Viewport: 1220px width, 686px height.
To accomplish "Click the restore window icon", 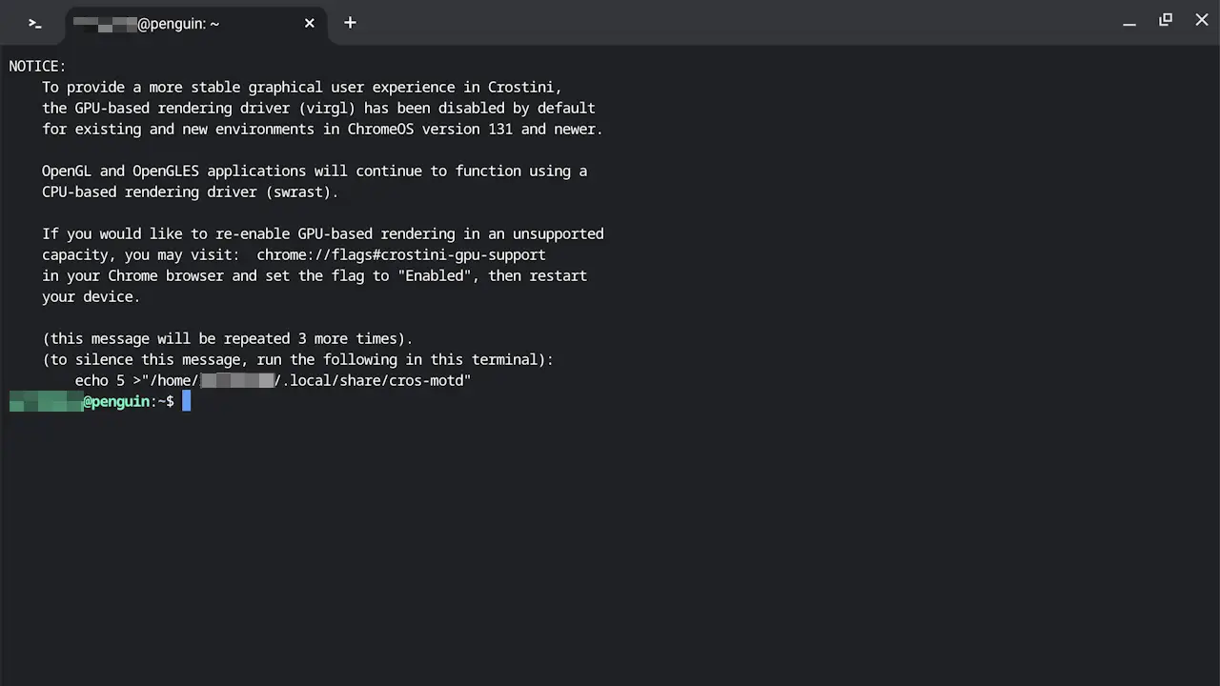I will pyautogui.click(x=1165, y=19).
